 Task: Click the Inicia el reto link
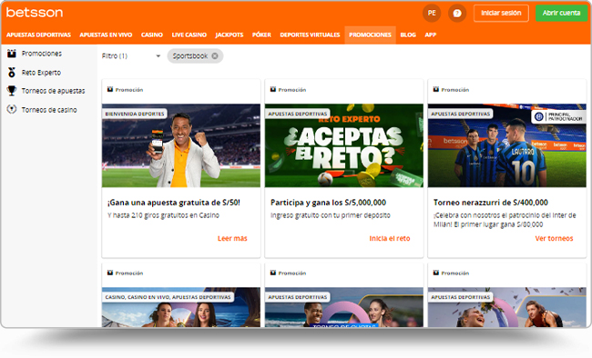[x=390, y=238]
